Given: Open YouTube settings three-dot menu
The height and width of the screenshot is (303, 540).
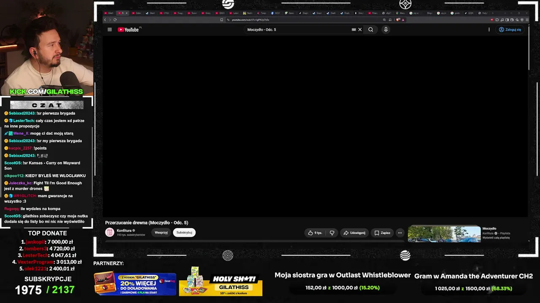Looking at the screenshot, I should pyautogui.click(x=489, y=29).
